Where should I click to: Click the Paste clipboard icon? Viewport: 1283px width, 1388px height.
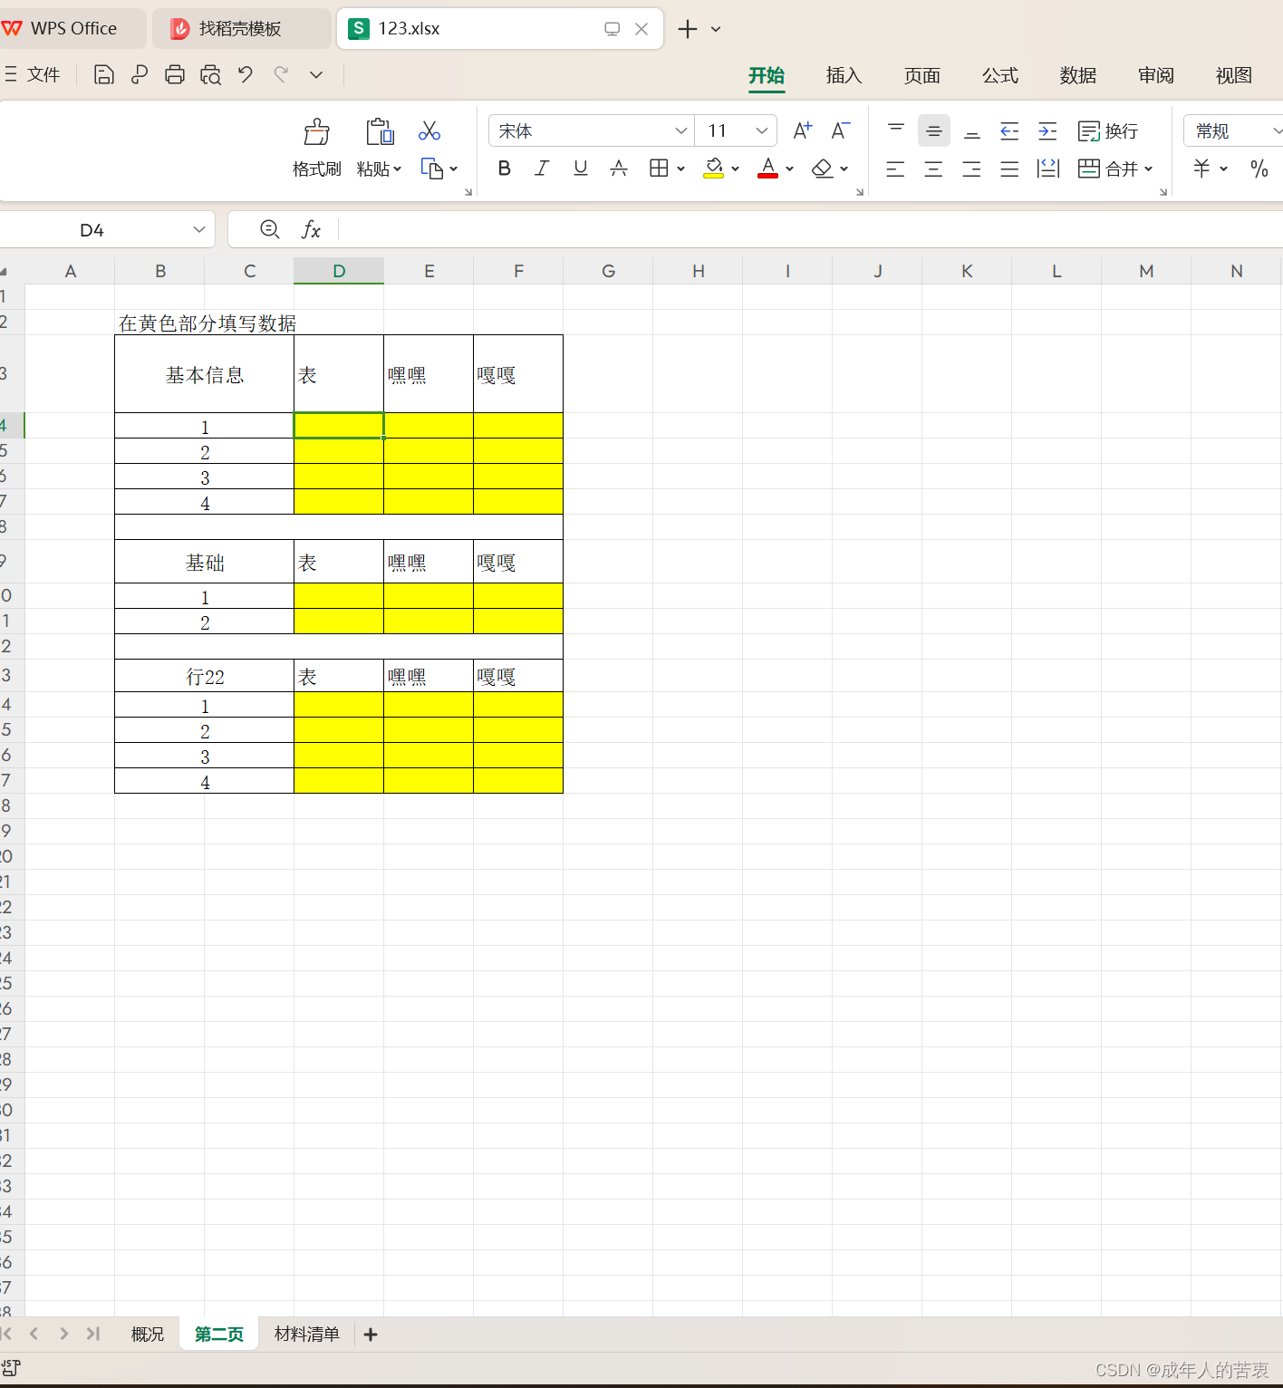point(380,132)
